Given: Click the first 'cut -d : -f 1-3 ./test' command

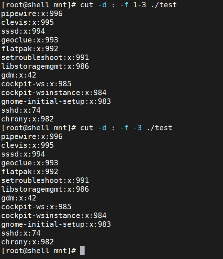Looking at the screenshot, I should click(129, 5).
